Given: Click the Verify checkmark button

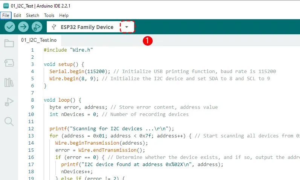Looking at the screenshot, I should pos(10,27).
